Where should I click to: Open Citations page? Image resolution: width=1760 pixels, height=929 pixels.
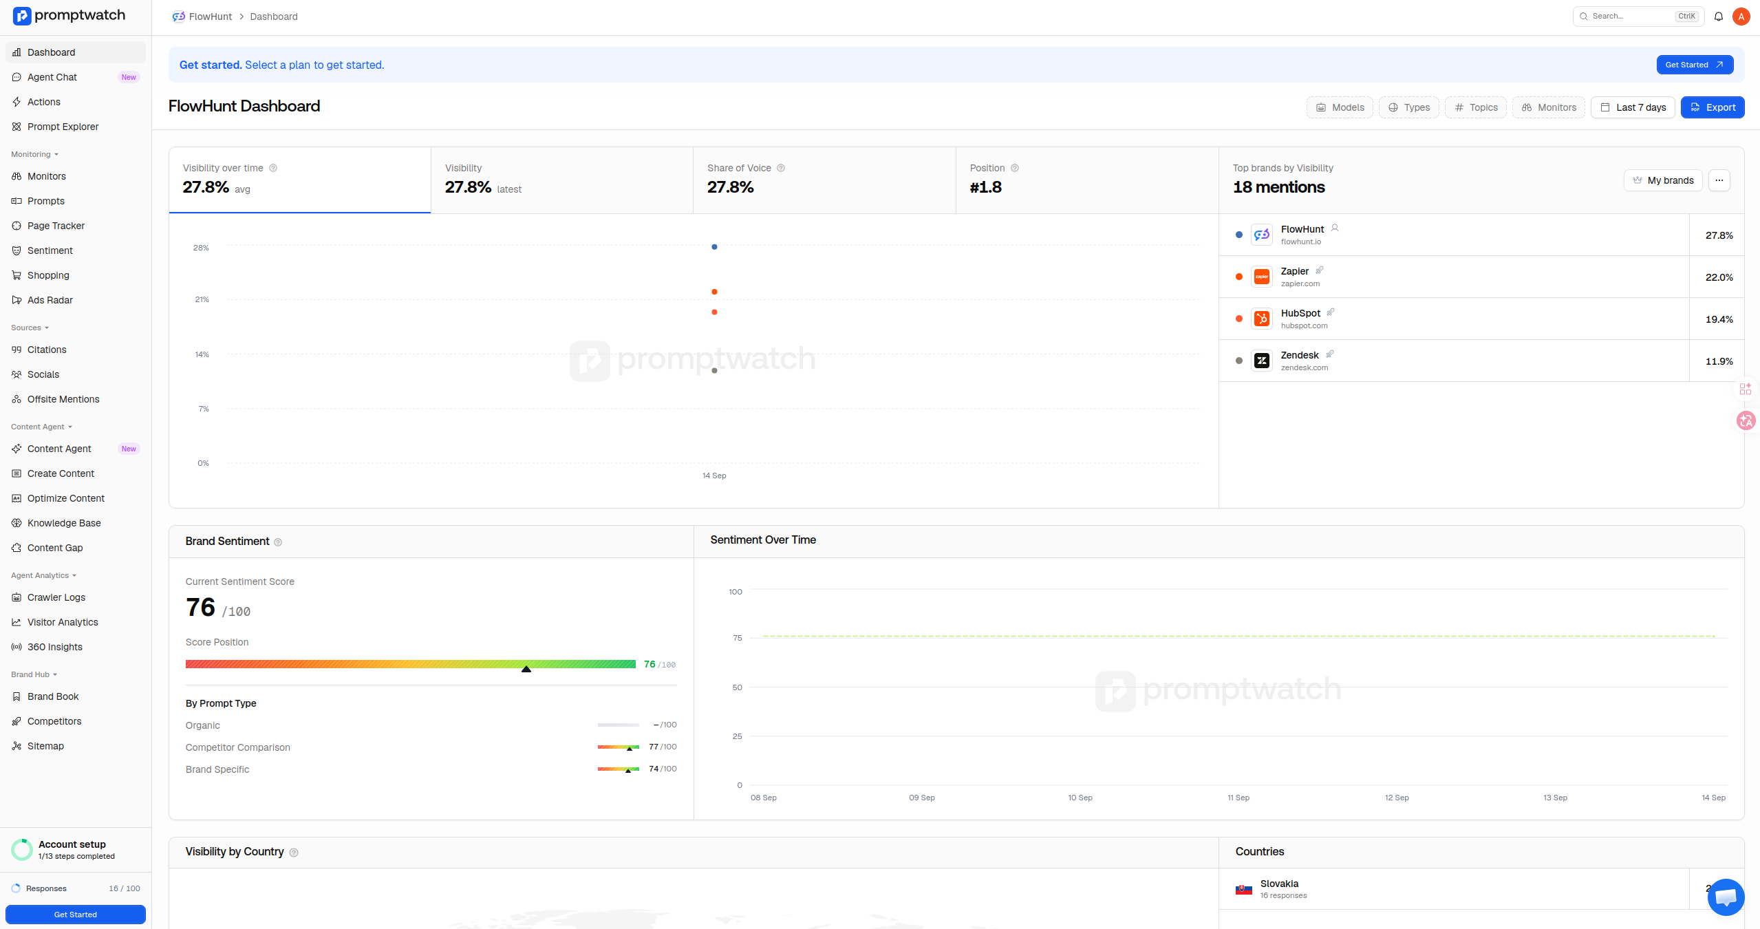pyautogui.click(x=76, y=350)
